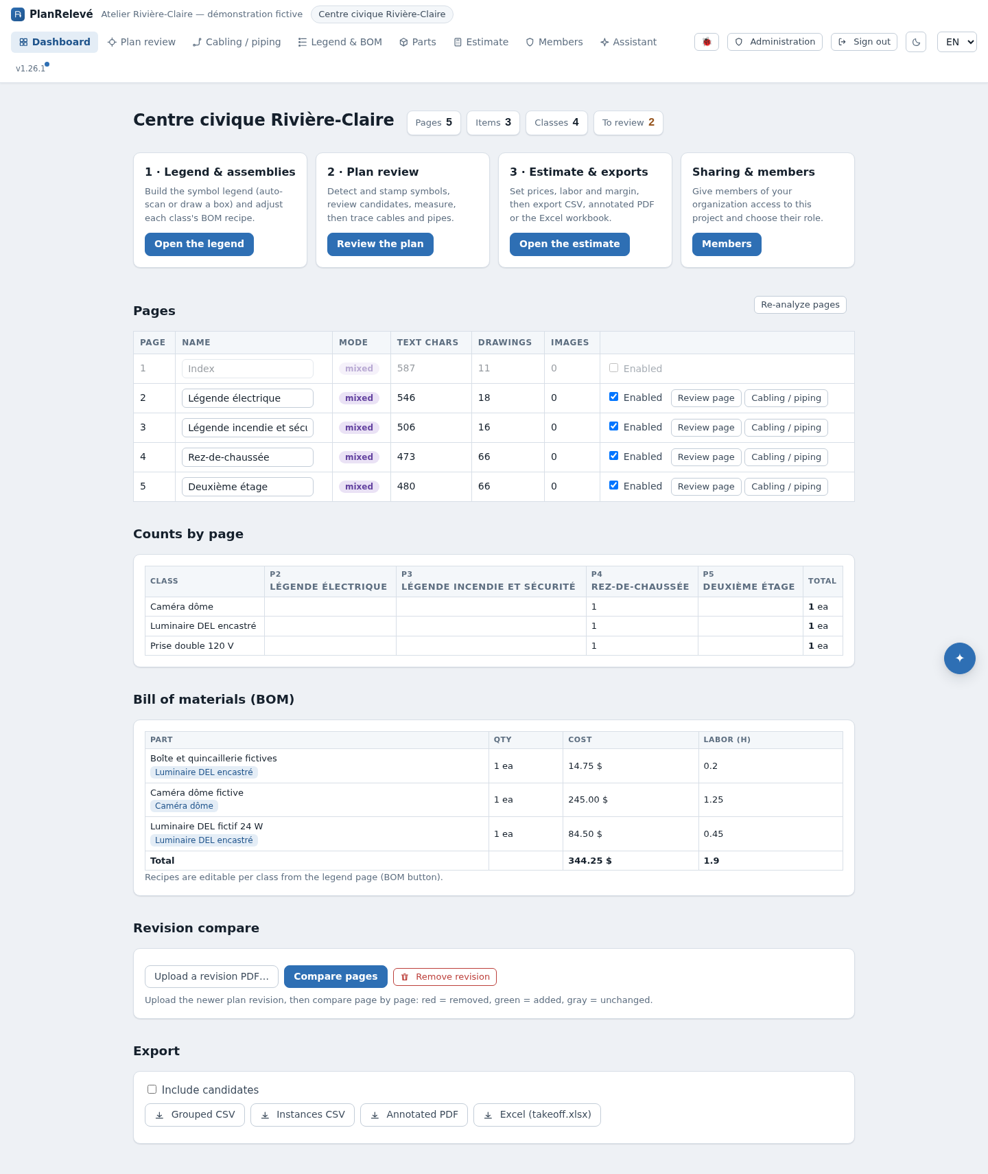Screen dimensions: 988x1174
Task: Click Caméra dôme tag in BOM
Action: 184,806
